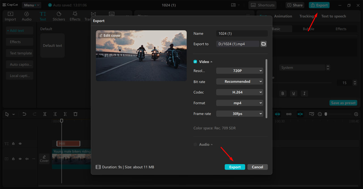Click the Share button in title bar
This screenshot has width=363, height=189.
[295, 5]
